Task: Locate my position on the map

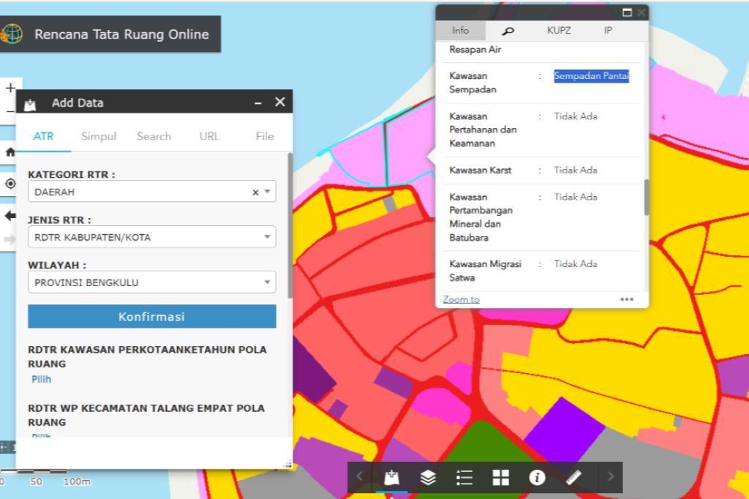Action: 10,184
